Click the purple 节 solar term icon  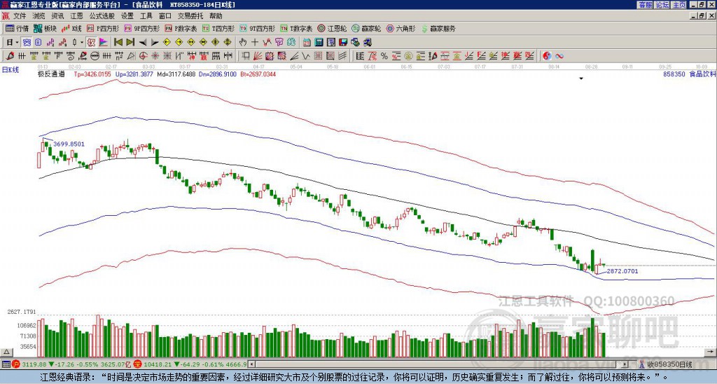(x=279, y=43)
